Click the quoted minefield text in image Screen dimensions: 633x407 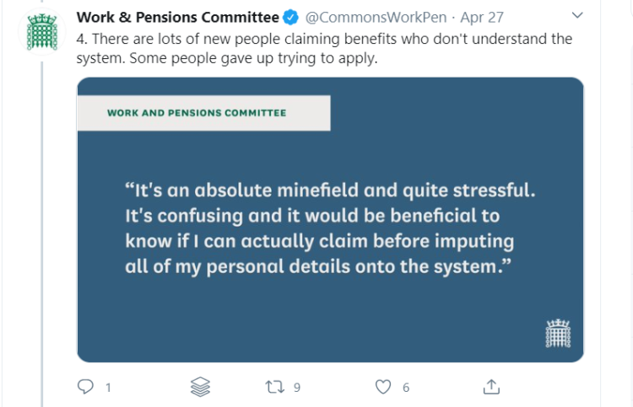tap(330, 228)
